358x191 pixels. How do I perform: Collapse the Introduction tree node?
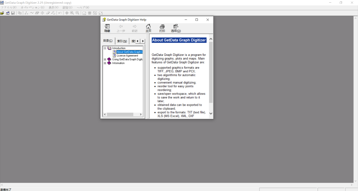(105, 48)
